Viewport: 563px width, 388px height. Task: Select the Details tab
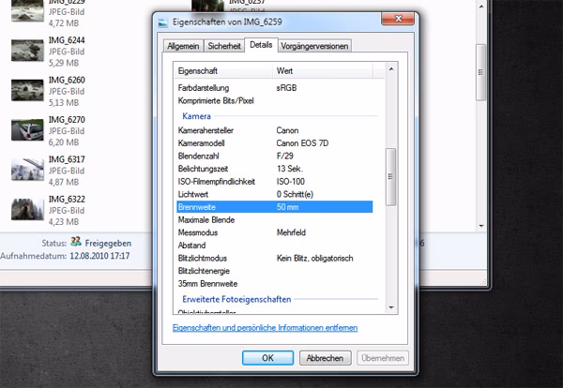pyautogui.click(x=261, y=45)
